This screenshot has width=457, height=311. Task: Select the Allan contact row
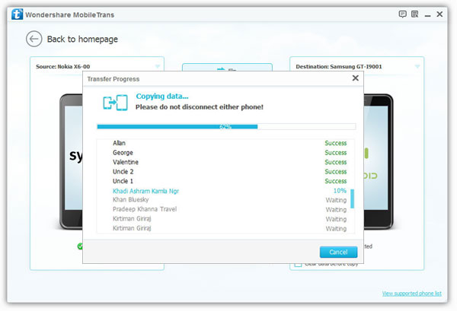pos(225,143)
